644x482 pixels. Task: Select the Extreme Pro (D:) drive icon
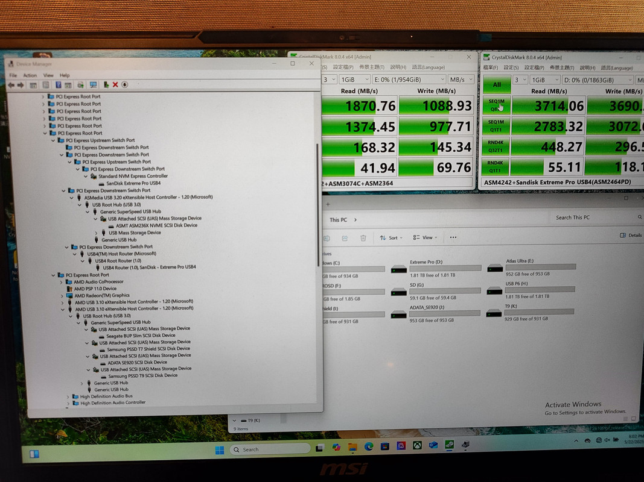pos(399,269)
